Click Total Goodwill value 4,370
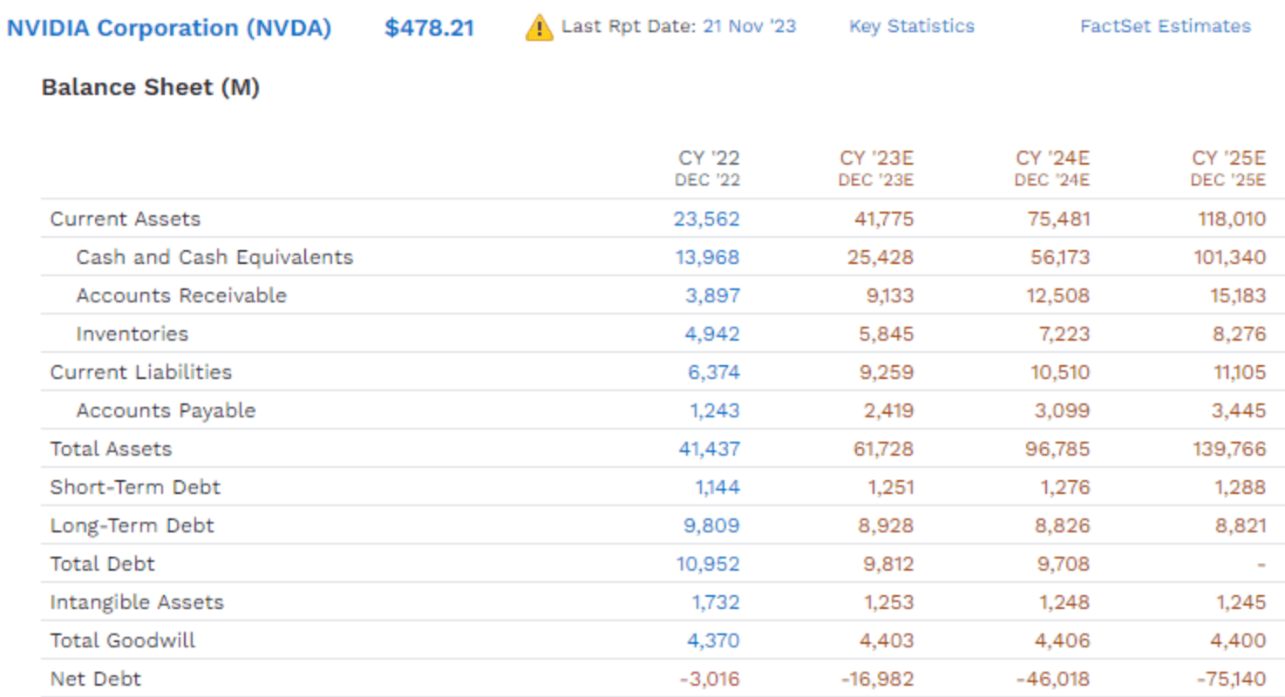 (x=713, y=640)
